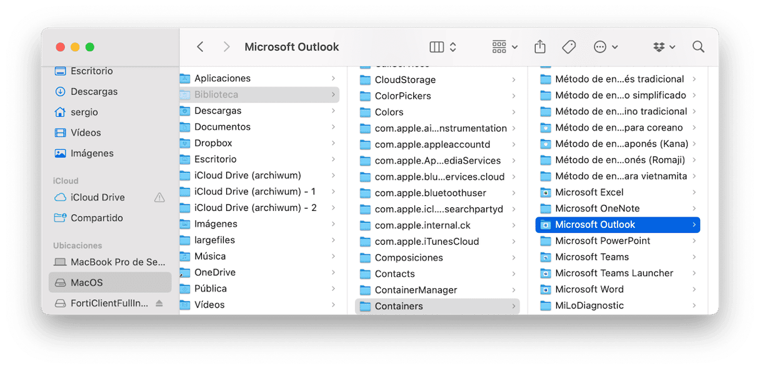Select Microsoft PowerPoint container
The height and width of the screenshot is (369, 760).
617,241
